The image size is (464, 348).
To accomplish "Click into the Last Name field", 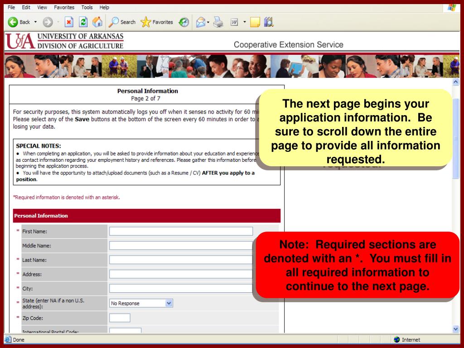I will (x=181, y=260).
